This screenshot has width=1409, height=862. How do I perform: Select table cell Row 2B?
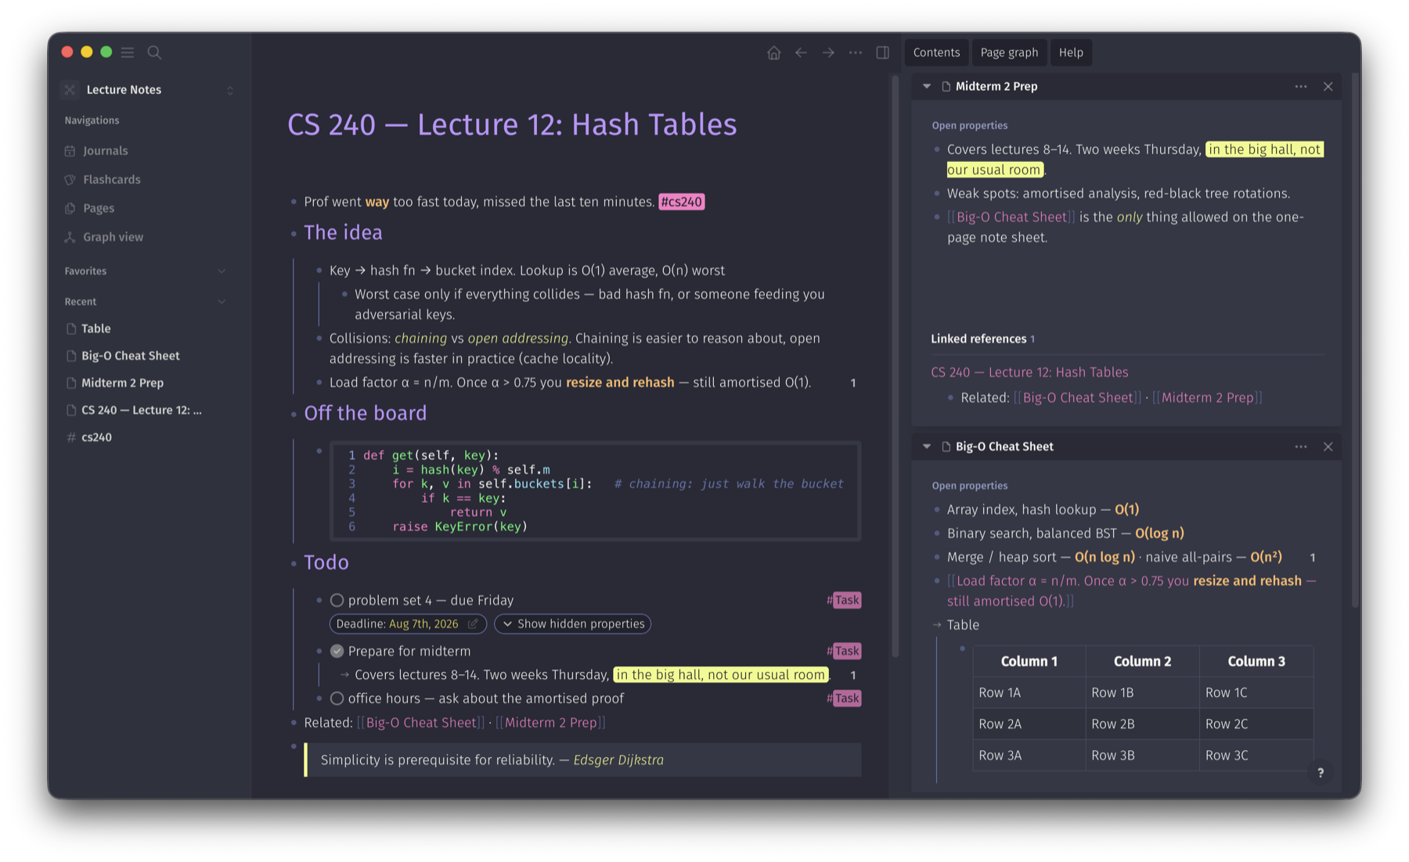point(1142,724)
